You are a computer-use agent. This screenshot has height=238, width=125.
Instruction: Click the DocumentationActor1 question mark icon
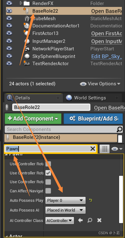[x=27, y=26]
